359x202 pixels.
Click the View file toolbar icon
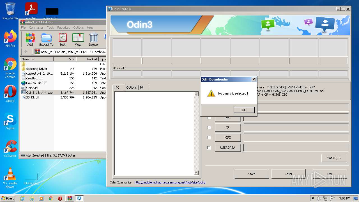click(x=78, y=40)
